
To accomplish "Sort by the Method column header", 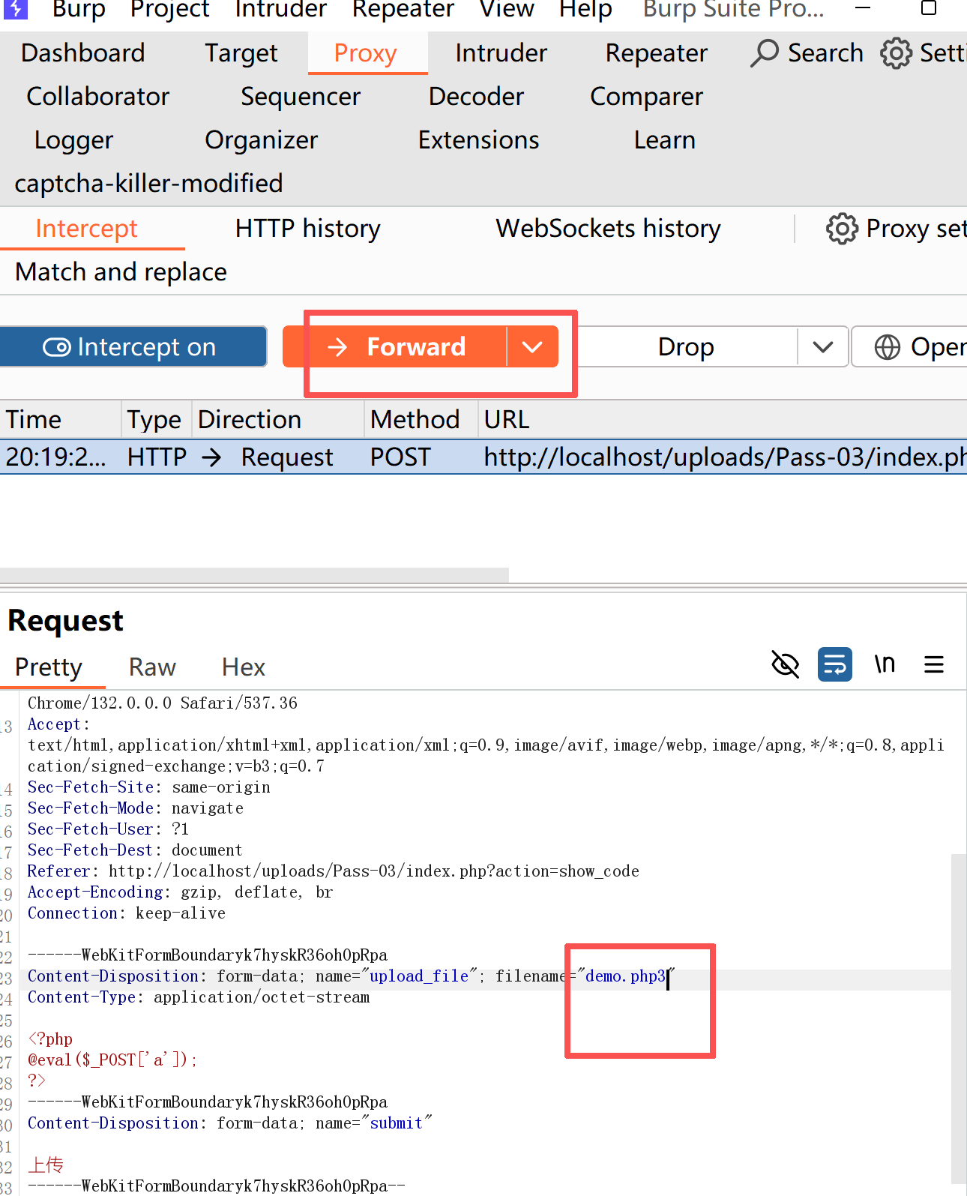I will 421,419.
